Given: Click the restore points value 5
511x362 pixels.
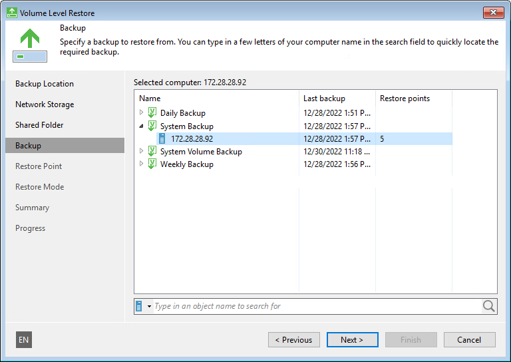Looking at the screenshot, I should (382, 139).
